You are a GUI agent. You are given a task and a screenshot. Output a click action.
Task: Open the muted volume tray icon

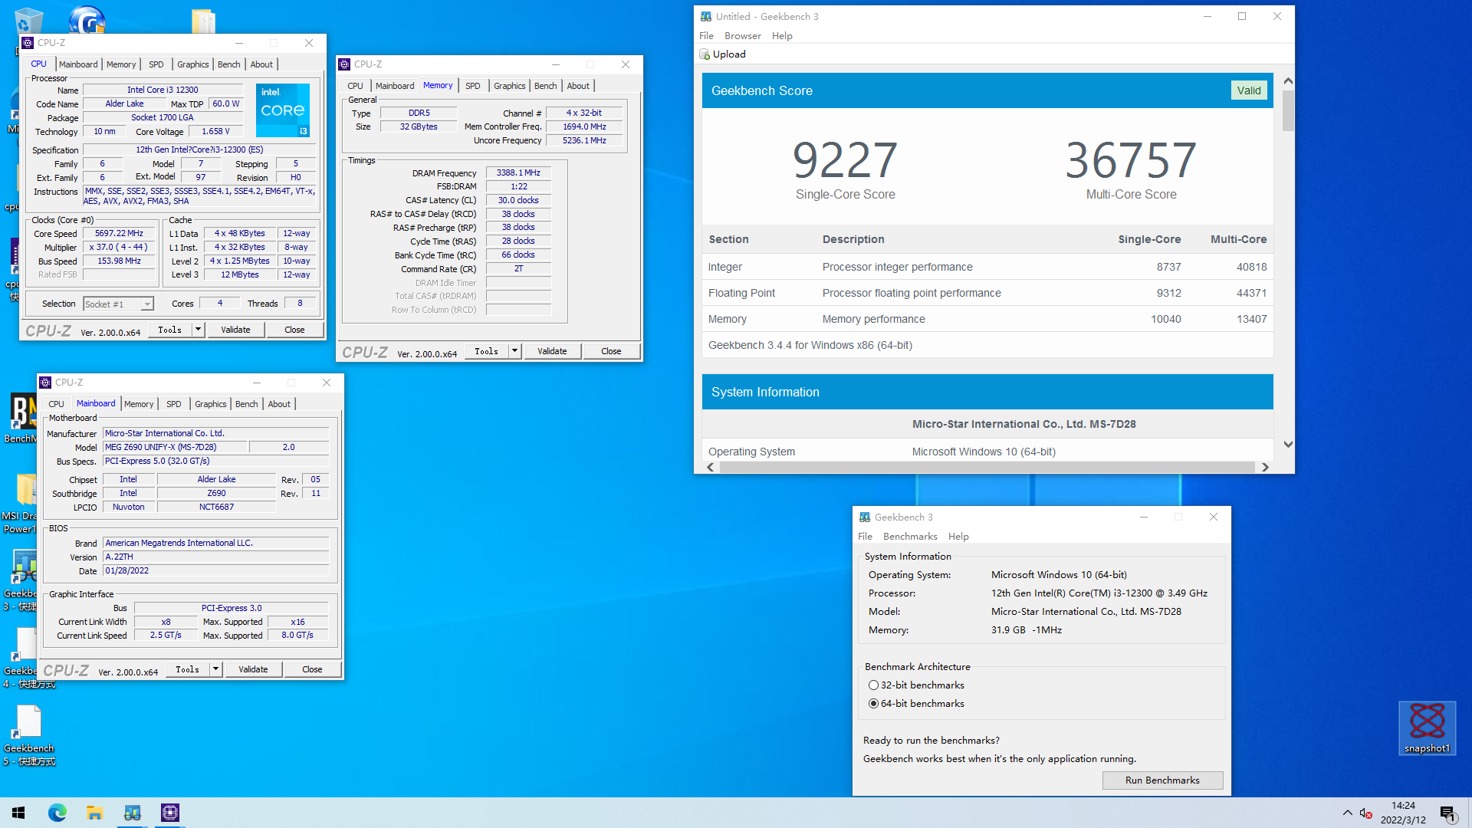pyautogui.click(x=1365, y=813)
